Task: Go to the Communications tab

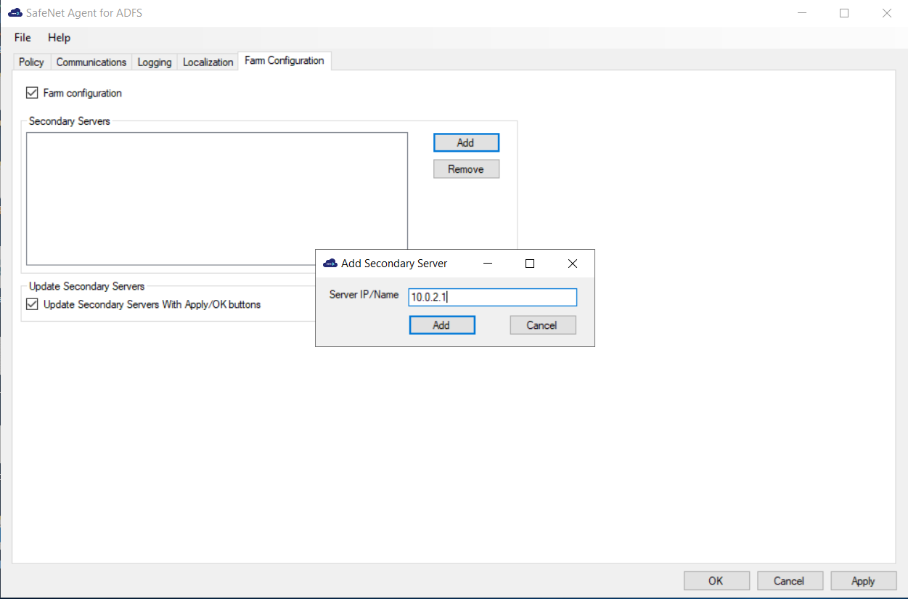Action: pos(91,62)
